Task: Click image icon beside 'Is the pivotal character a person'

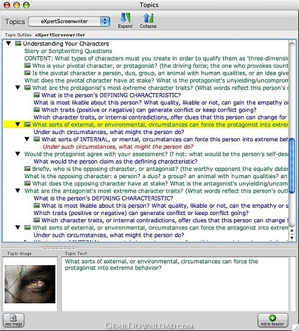Action: point(27,73)
